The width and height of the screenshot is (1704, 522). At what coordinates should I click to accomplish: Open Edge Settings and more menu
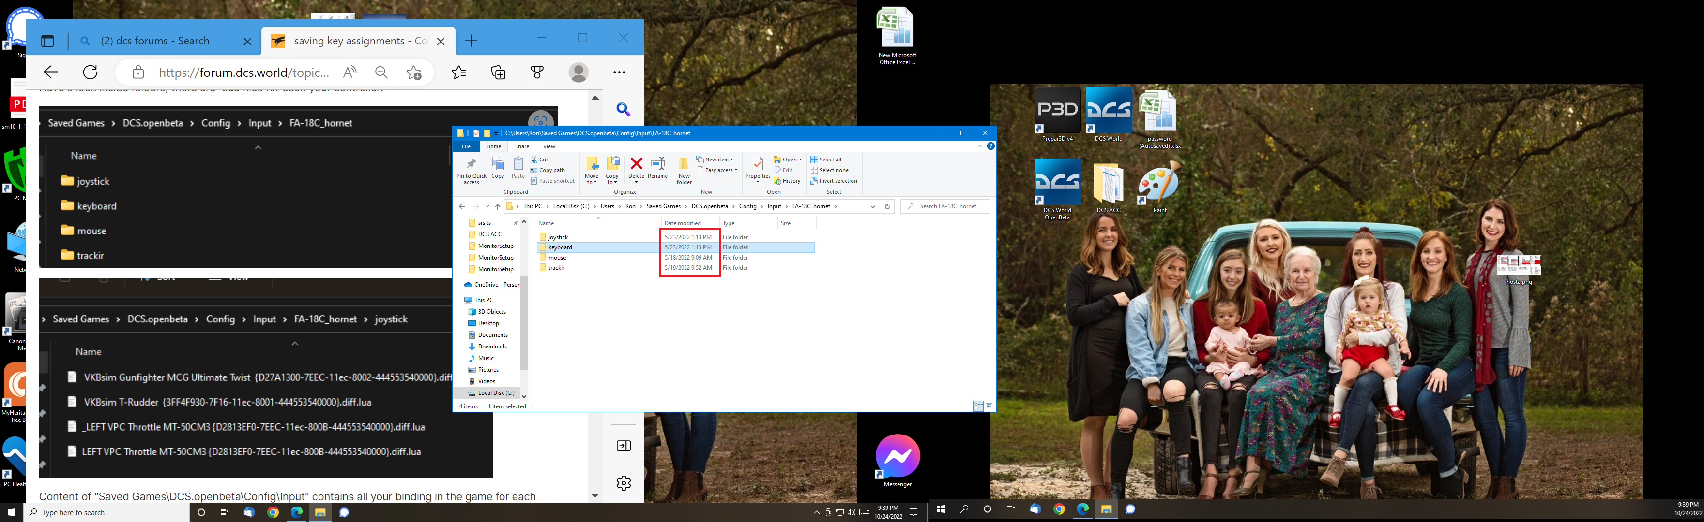[x=619, y=72]
